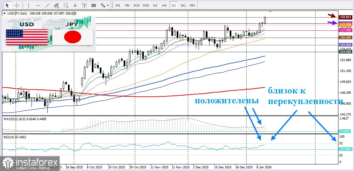The width and height of the screenshot is (354, 171).
Task: Click the 148.290 price scale value
Action: pyautogui.click(x=345, y=92)
